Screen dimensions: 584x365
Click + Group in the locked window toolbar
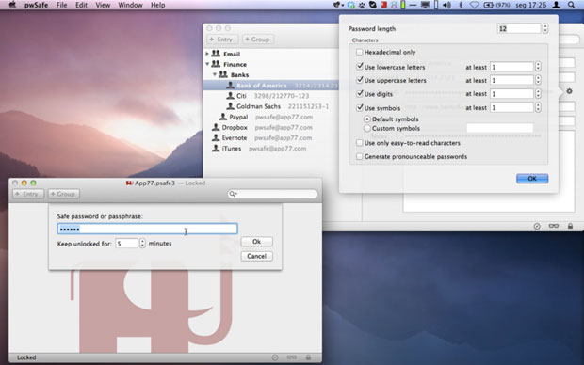(x=63, y=194)
